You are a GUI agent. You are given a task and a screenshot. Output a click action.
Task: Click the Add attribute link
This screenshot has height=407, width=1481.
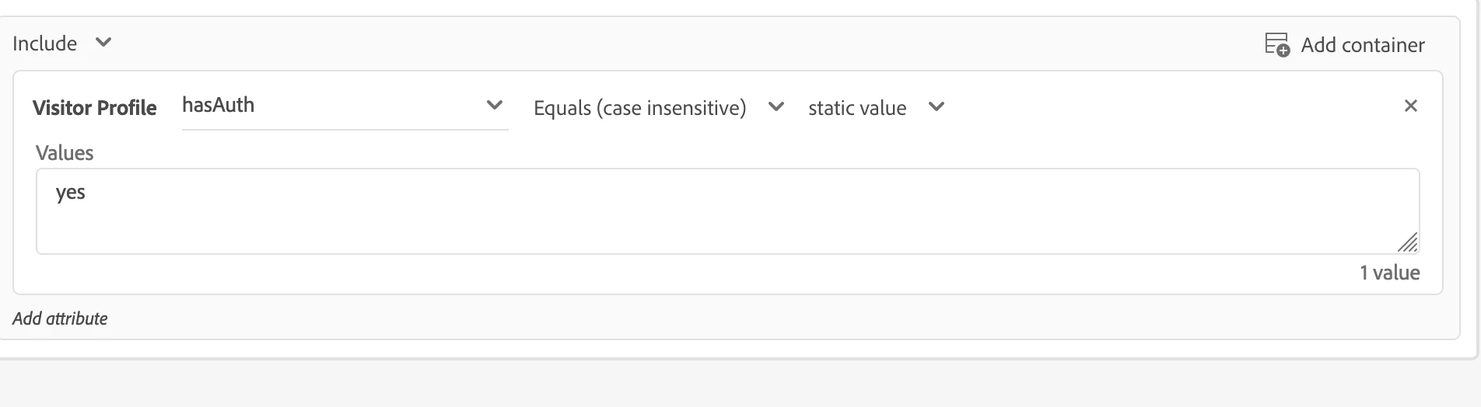(x=60, y=318)
